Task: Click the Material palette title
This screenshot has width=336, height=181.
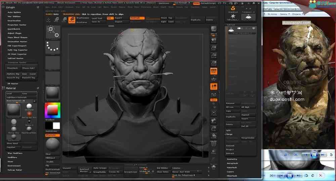Action: [11, 88]
